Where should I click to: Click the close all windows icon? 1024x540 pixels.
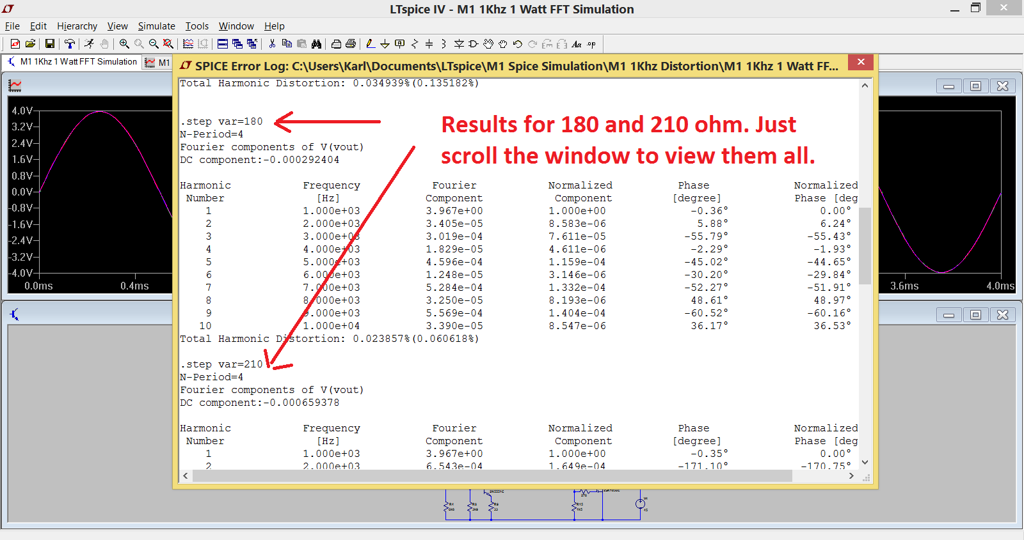tap(252, 44)
